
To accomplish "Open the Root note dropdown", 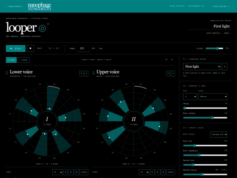I will [x=190, y=97].
